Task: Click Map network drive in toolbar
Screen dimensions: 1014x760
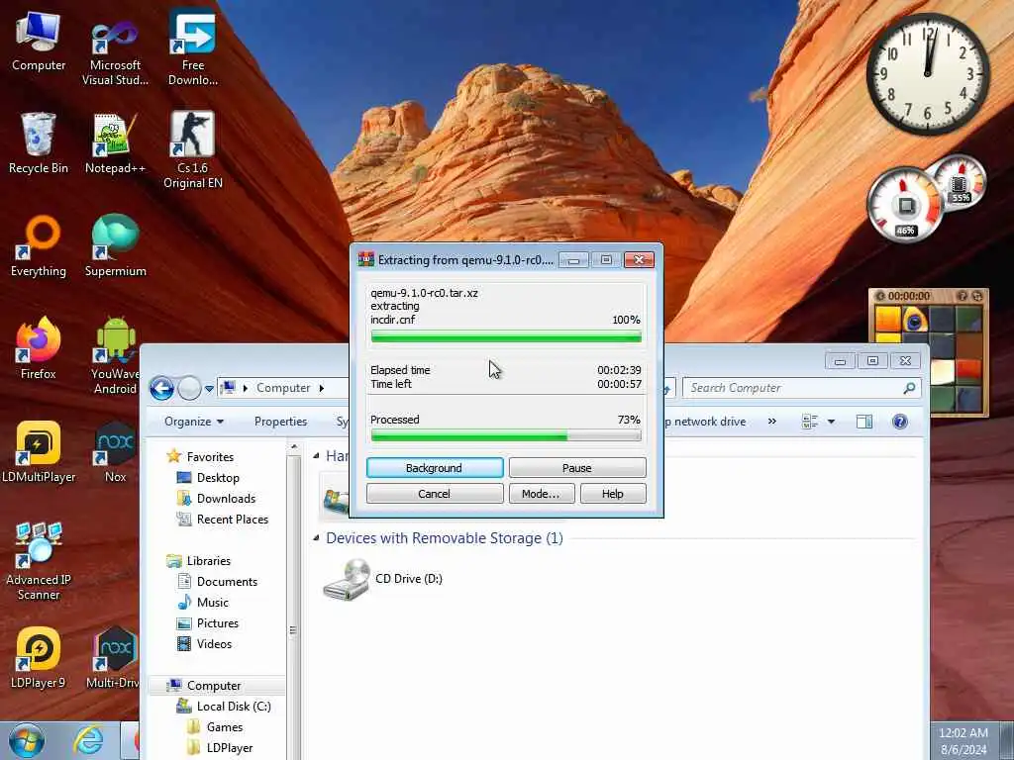Action: coord(705,422)
